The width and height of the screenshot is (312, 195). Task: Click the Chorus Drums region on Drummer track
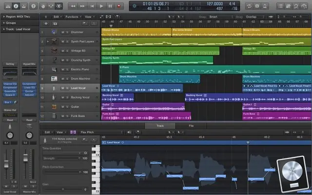pyautogui.click(x=136, y=32)
